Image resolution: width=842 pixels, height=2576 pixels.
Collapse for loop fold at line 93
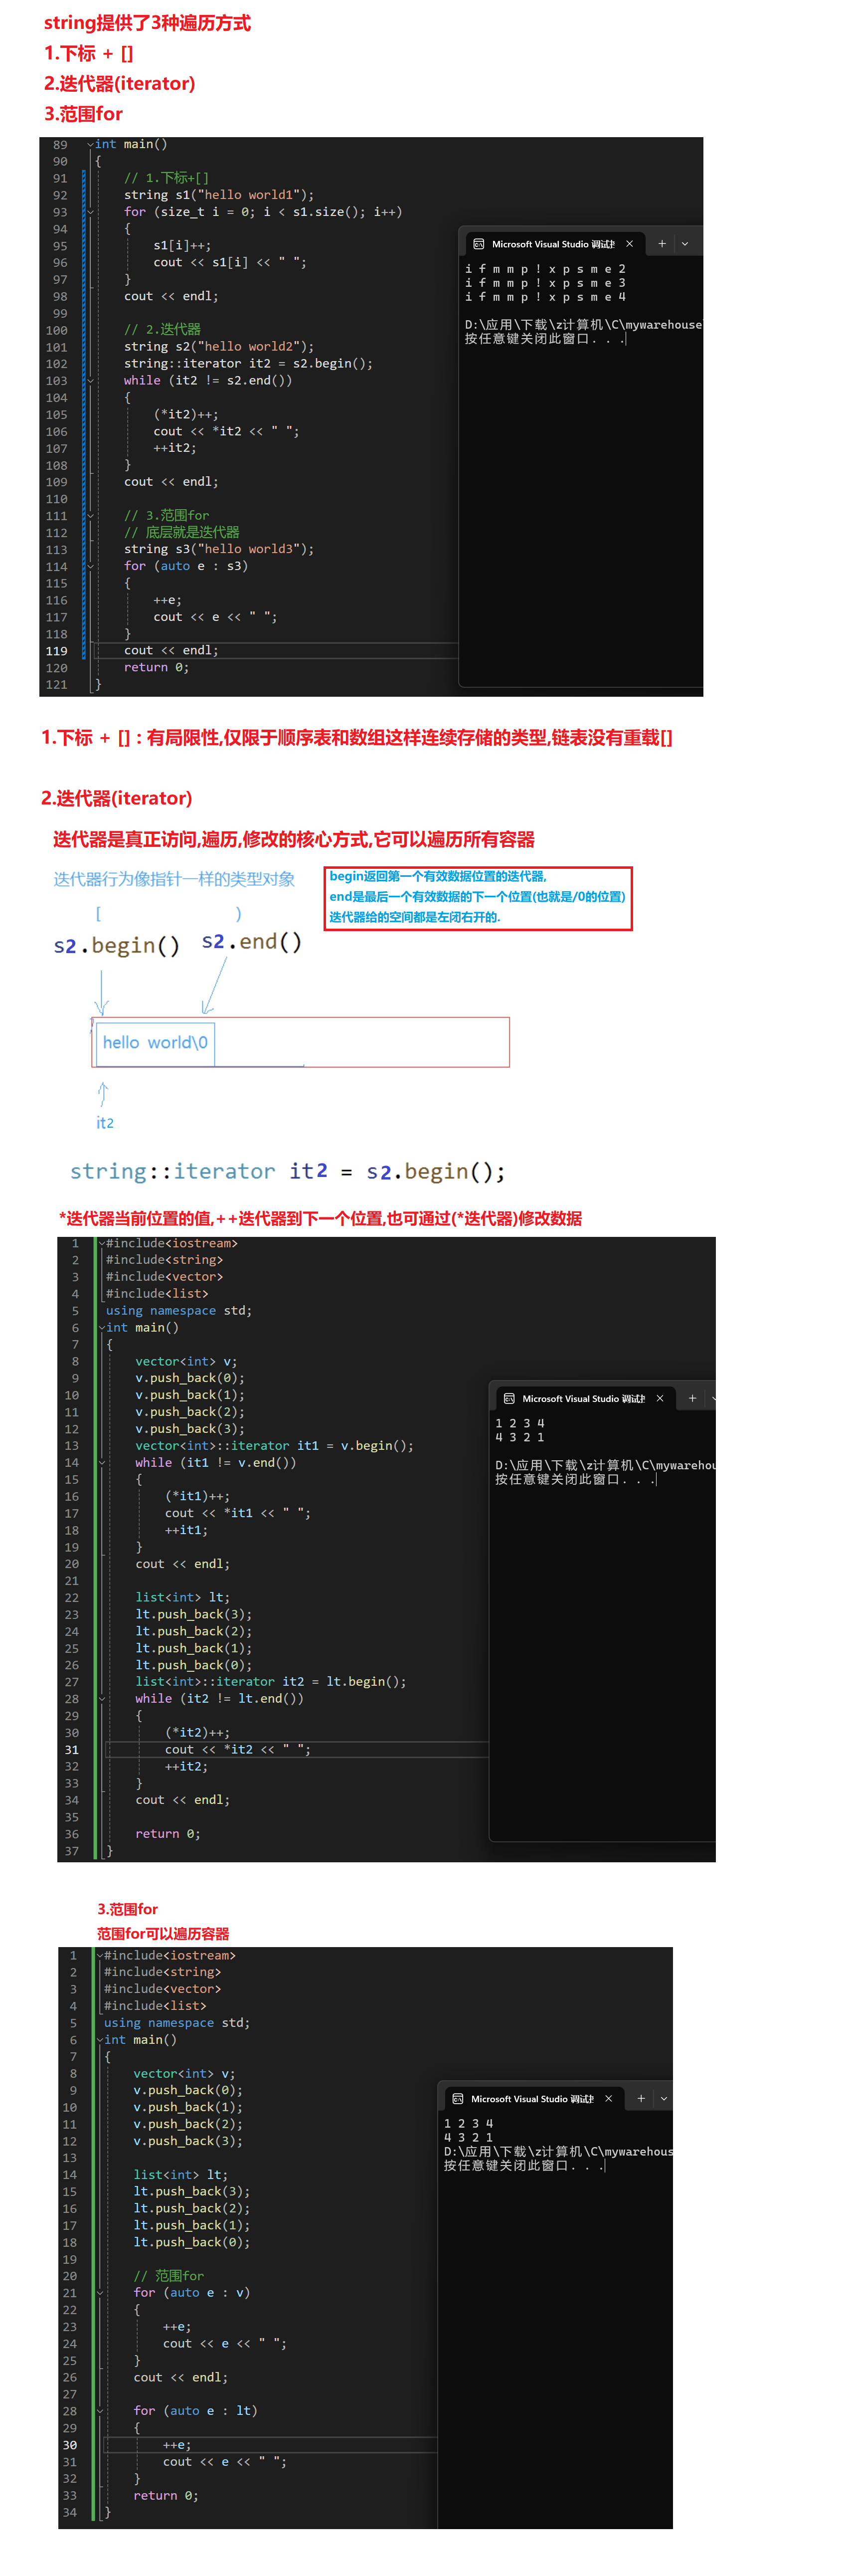[x=90, y=212]
